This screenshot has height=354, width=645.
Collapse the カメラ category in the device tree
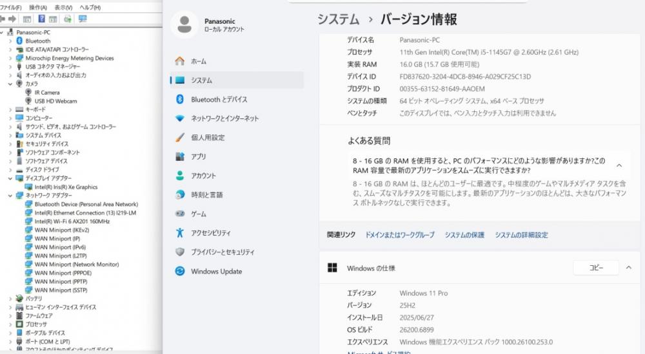click(x=10, y=84)
